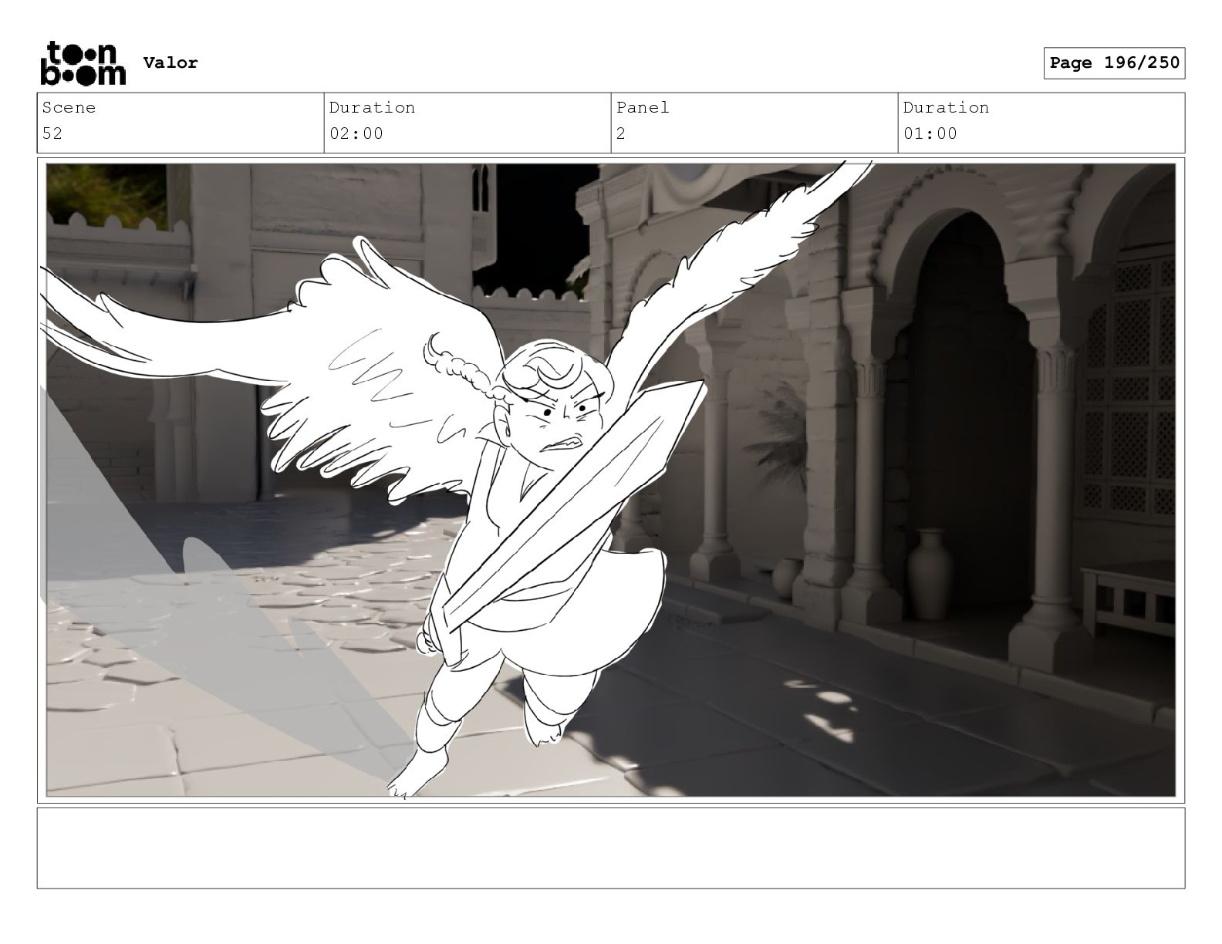Select the scene duration value 02:00
The image size is (1222, 944).
pos(356,133)
